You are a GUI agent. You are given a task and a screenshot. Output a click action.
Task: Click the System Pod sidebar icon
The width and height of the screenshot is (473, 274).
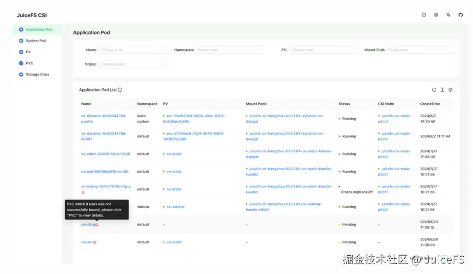tap(21, 41)
